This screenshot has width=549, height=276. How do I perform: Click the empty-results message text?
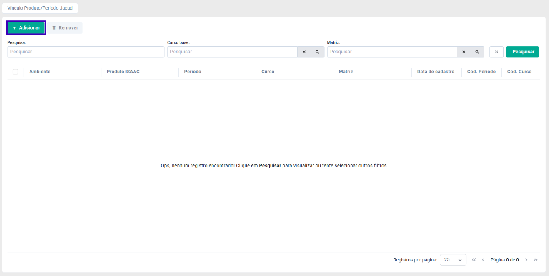(x=273, y=166)
